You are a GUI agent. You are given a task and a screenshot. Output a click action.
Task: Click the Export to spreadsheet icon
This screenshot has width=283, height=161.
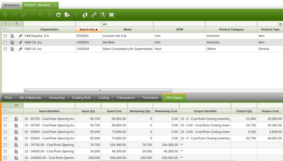click(x=67, y=15)
